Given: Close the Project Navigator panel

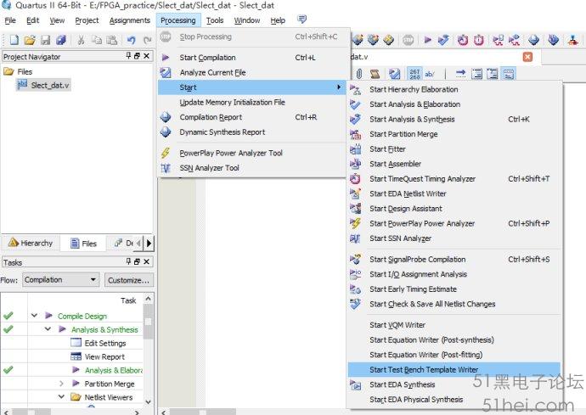Looking at the screenshot, I should pos(146,56).
